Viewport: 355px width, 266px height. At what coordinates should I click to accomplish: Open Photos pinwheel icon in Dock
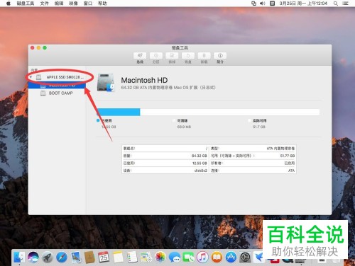[160, 257]
